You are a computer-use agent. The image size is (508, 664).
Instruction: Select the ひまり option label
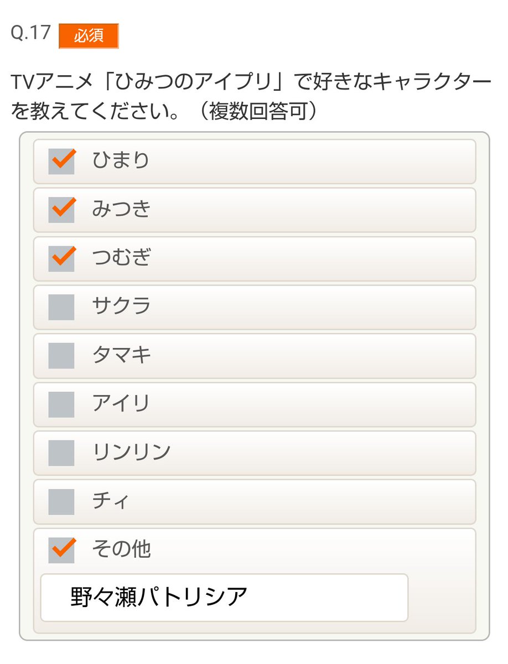click(x=121, y=161)
